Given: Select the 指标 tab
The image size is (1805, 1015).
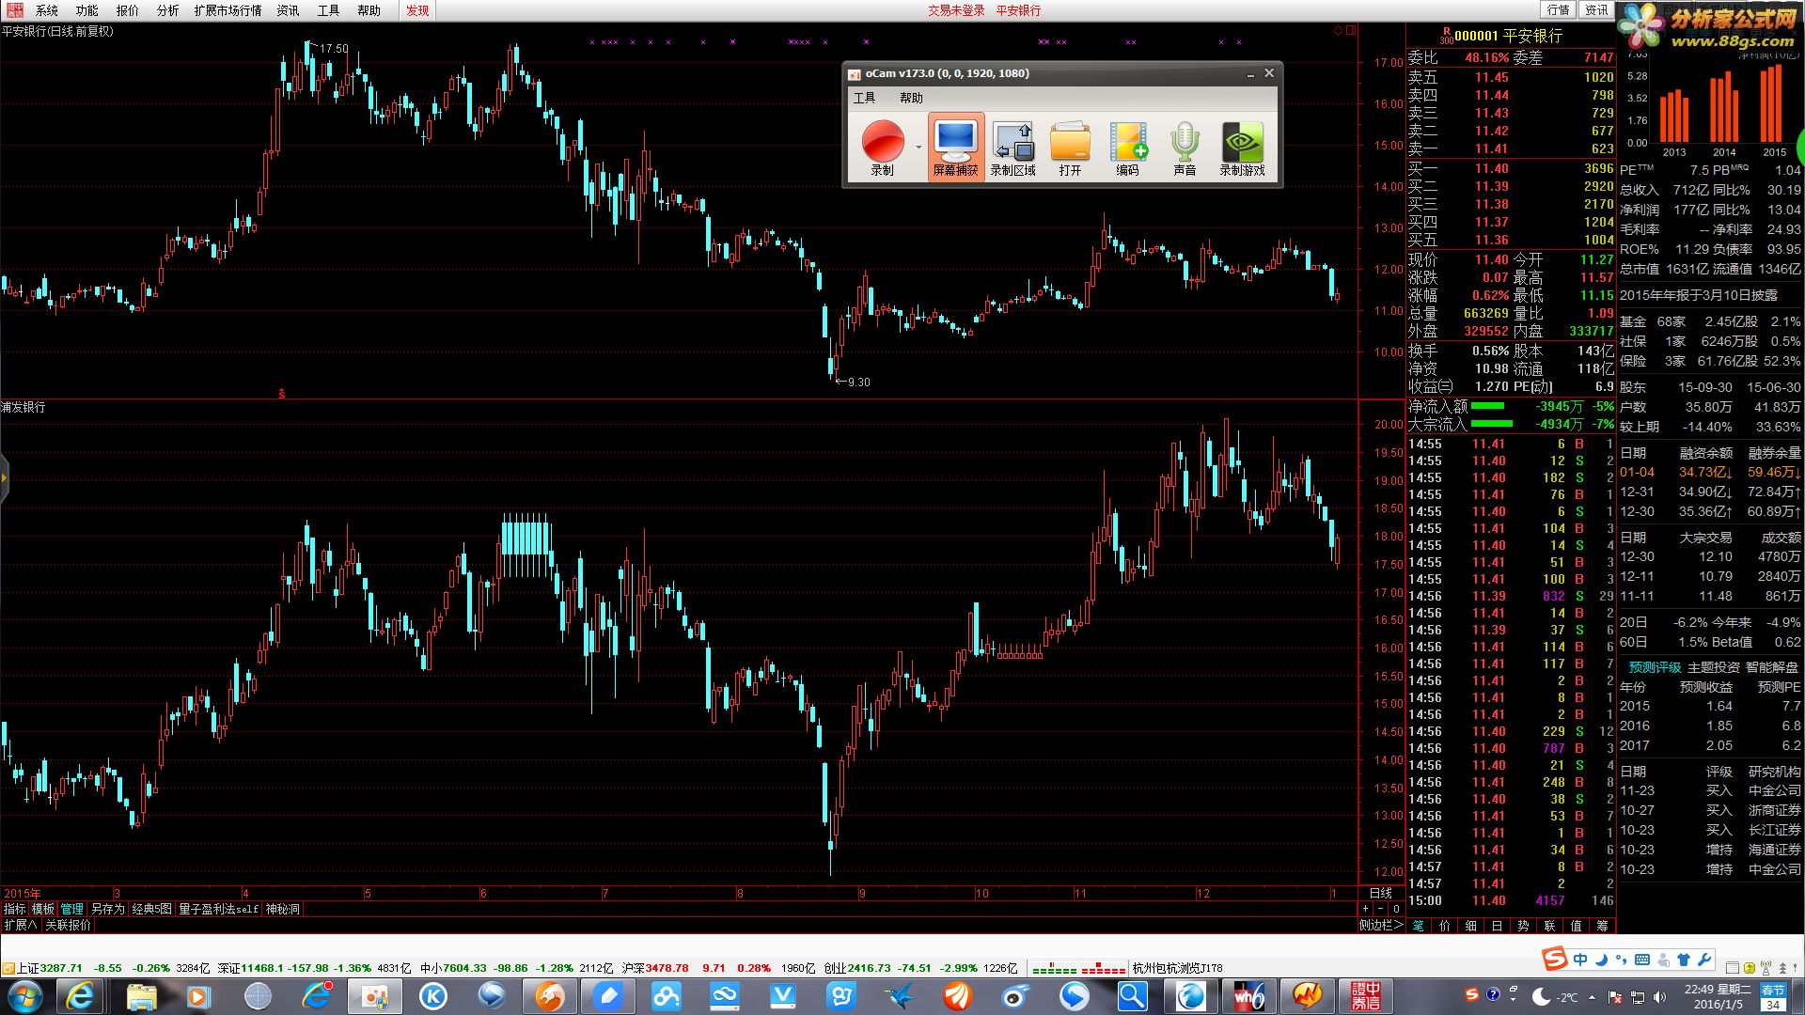Looking at the screenshot, I should click(x=14, y=909).
